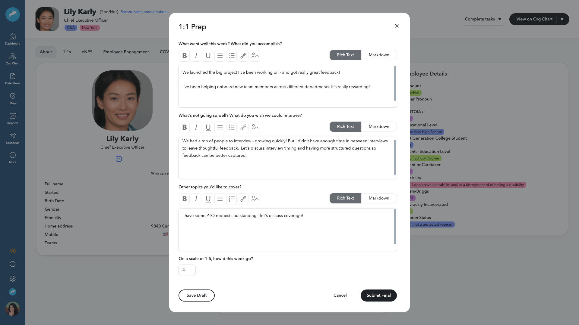The height and width of the screenshot is (325, 579).
Task: Insert a numbered list in the topics editor
Action: pyautogui.click(x=231, y=199)
